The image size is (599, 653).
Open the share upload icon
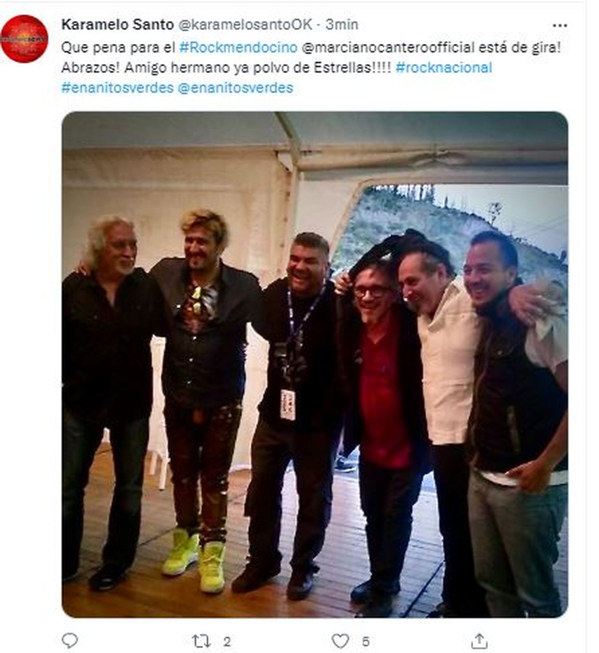coord(479,641)
